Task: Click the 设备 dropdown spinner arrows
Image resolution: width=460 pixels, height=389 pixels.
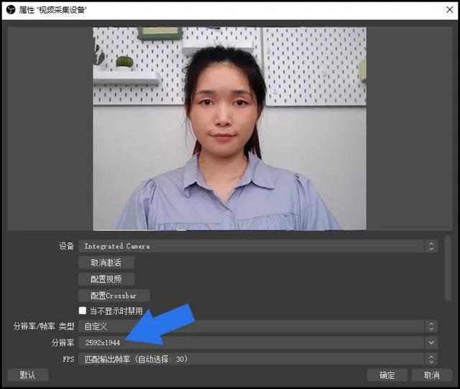Action: coord(431,246)
